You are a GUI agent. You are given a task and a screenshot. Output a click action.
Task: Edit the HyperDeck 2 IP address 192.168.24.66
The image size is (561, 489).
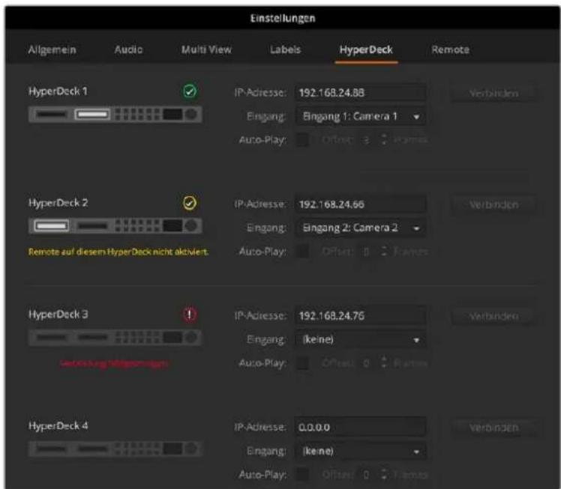click(360, 204)
